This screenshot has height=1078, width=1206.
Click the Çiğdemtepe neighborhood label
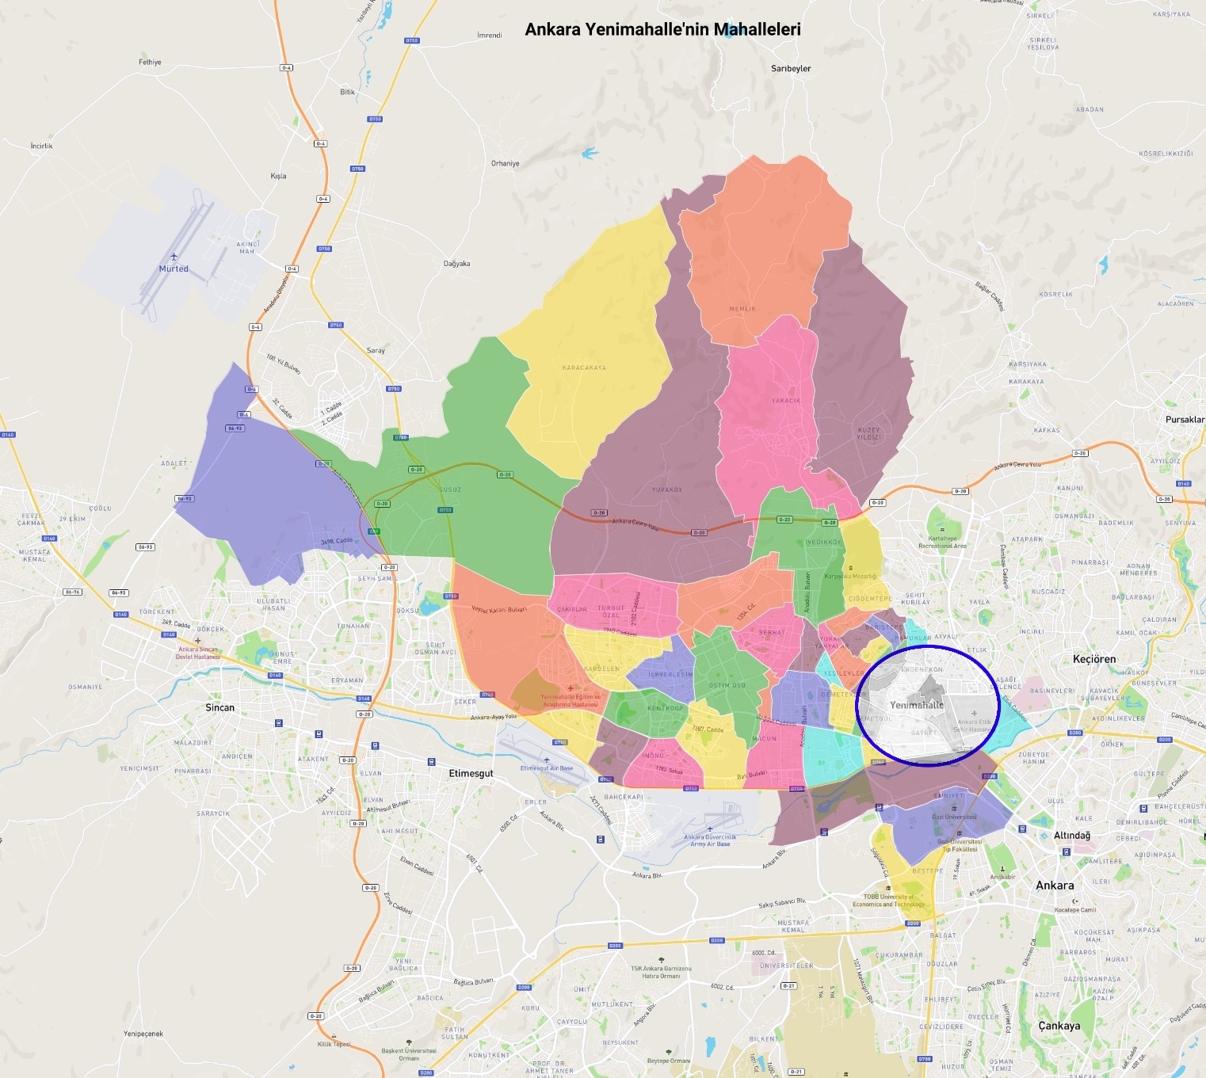coord(870,599)
